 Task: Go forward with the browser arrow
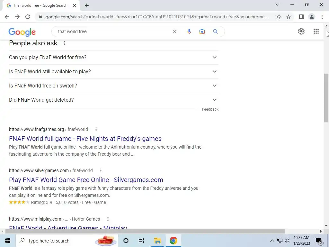tap(17, 17)
